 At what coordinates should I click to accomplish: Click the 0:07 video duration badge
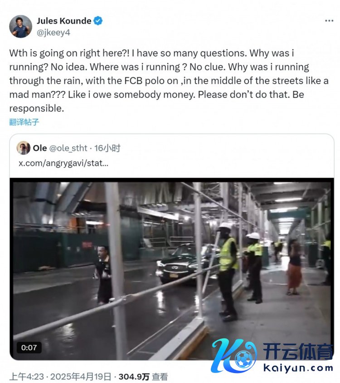[x=29, y=348]
